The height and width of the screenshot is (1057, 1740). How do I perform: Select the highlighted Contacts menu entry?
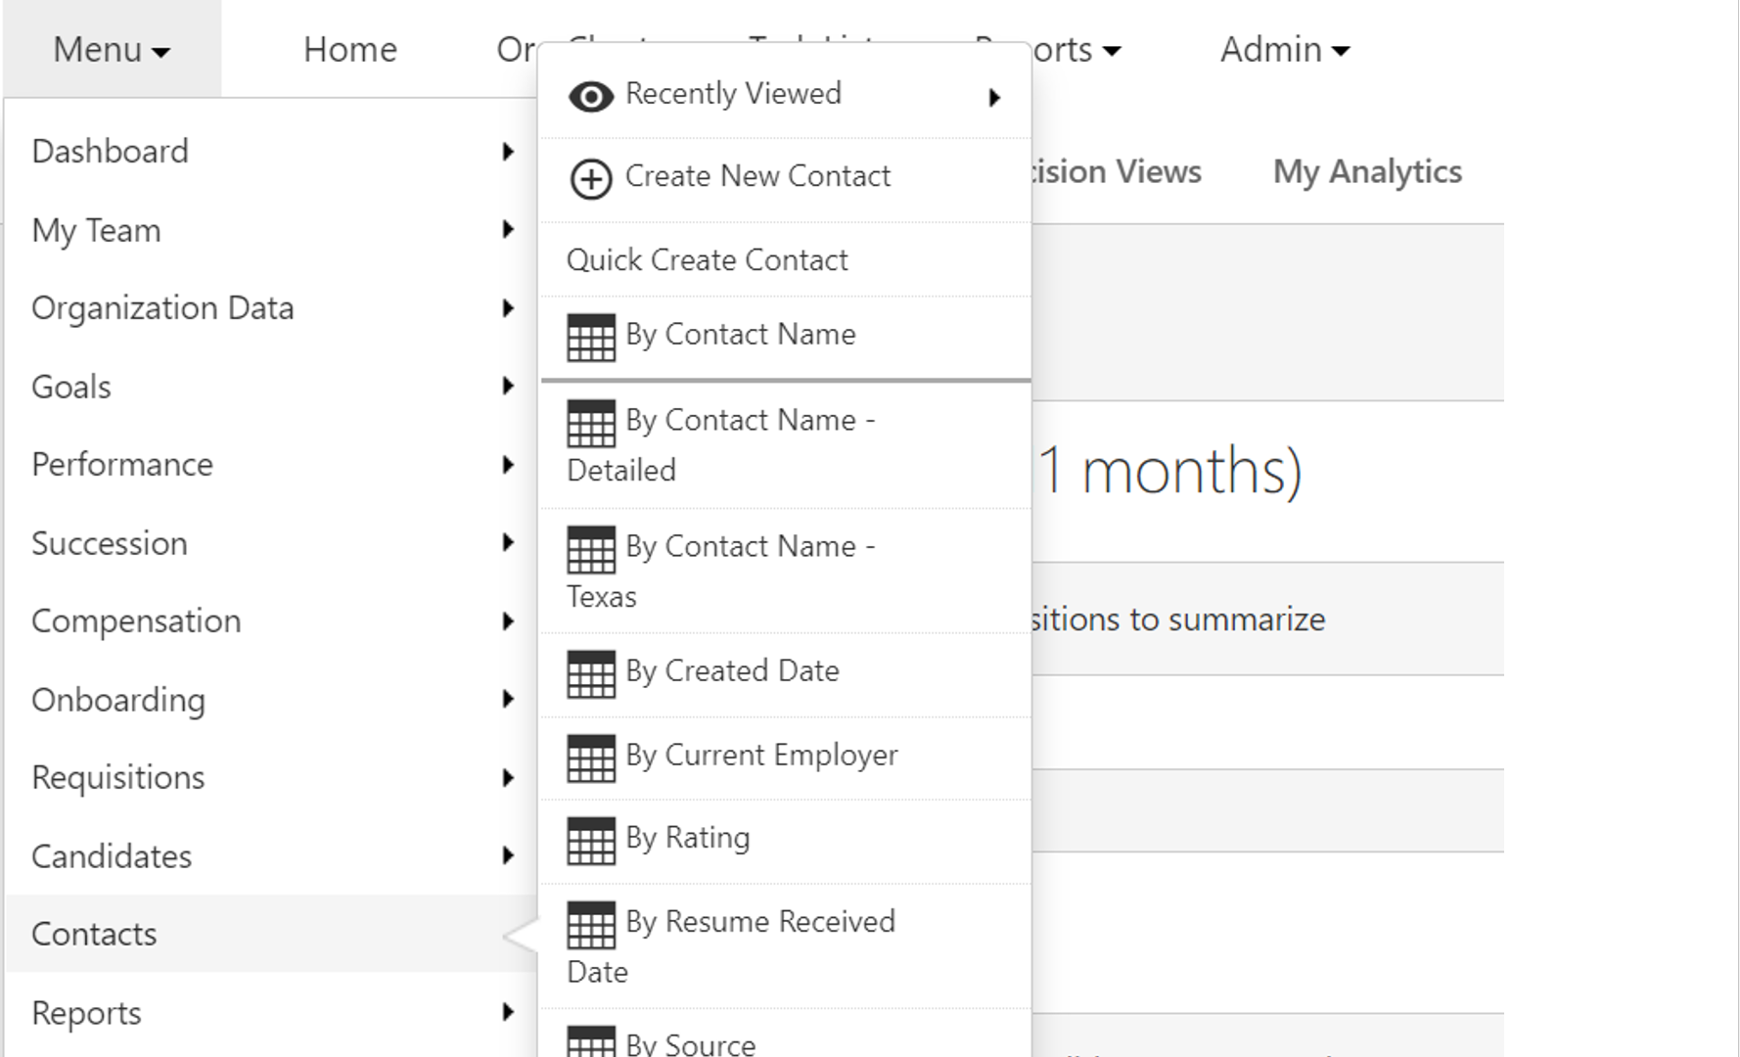[x=272, y=934]
